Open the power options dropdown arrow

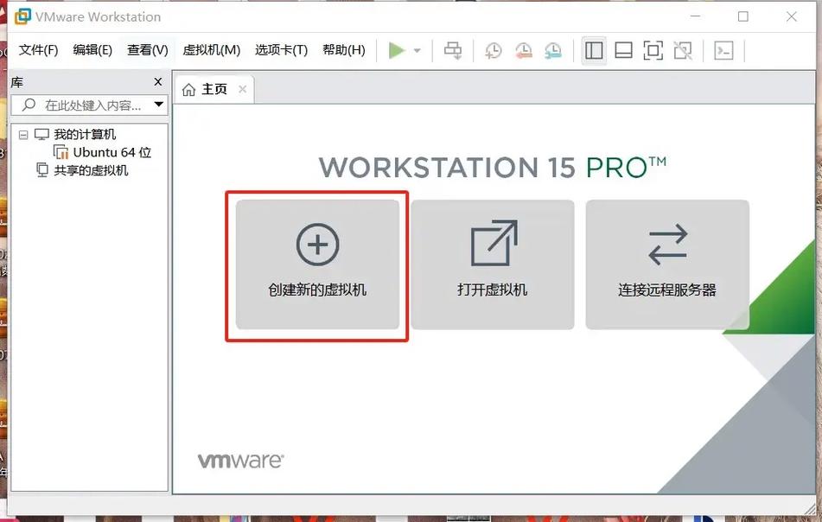[417, 51]
